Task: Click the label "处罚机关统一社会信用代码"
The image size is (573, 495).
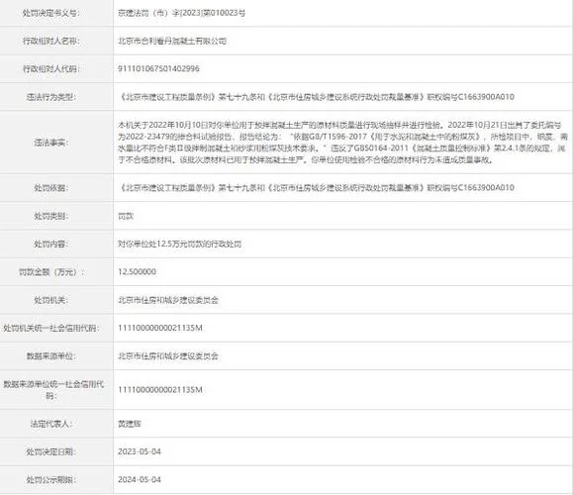Action: point(50,328)
